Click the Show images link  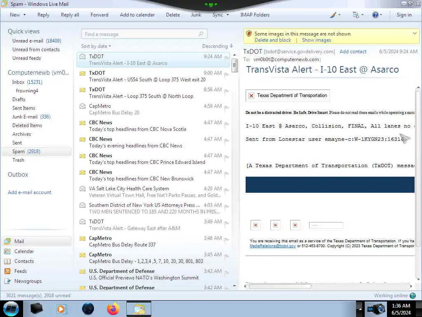316,40
